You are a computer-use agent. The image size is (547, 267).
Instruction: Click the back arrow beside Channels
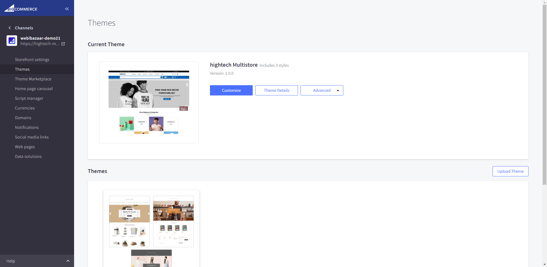(10, 28)
